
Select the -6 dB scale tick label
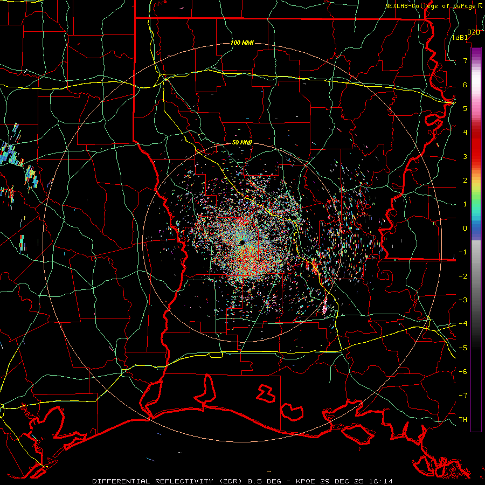[463, 372]
